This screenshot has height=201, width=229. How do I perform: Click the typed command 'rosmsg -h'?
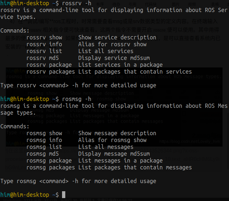[x=77, y=99]
